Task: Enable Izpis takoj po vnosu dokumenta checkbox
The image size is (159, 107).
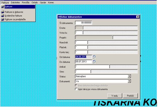Action: (76, 89)
